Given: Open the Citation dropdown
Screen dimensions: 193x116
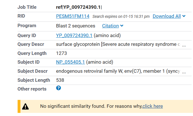Looking at the screenshot, I should coord(113,26).
